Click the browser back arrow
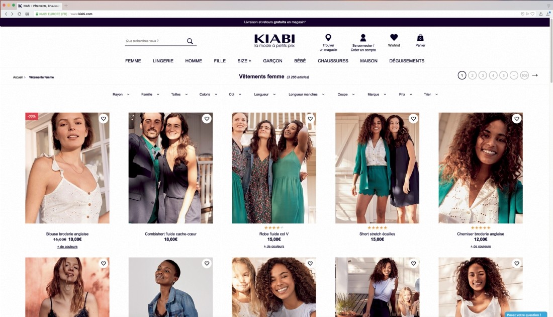Screen dimensions: 553x317 click(6, 14)
